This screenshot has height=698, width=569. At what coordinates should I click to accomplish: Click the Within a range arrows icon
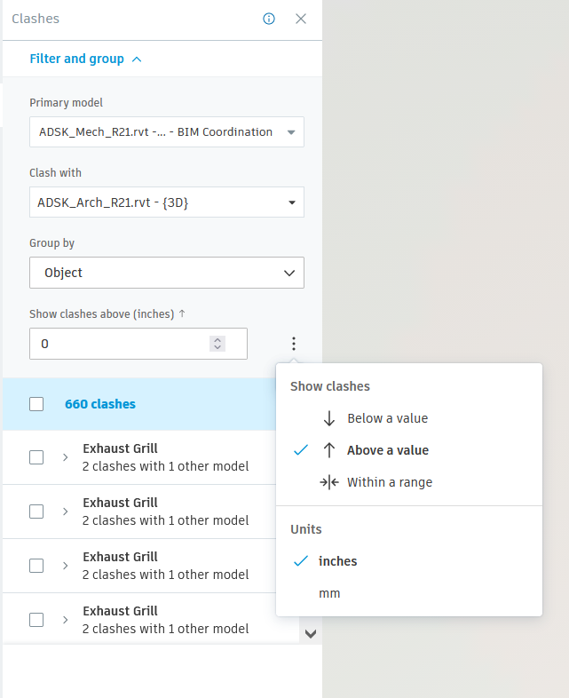[x=329, y=482]
